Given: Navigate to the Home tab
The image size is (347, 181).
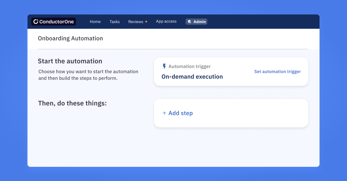Looking at the screenshot, I should [x=95, y=21].
